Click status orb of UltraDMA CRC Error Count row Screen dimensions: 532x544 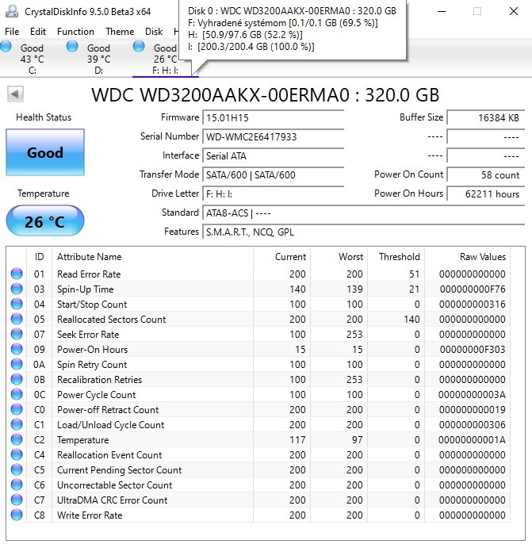[x=17, y=500]
